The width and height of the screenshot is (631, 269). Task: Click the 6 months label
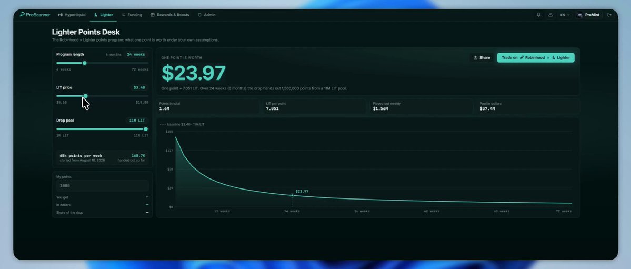click(114, 54)
